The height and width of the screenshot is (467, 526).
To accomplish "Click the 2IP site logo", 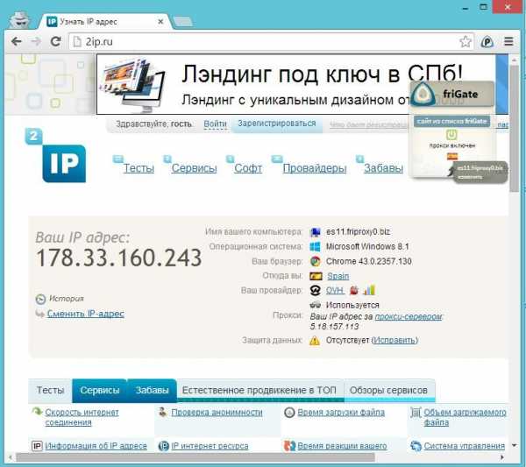I will tap(56, 156).
